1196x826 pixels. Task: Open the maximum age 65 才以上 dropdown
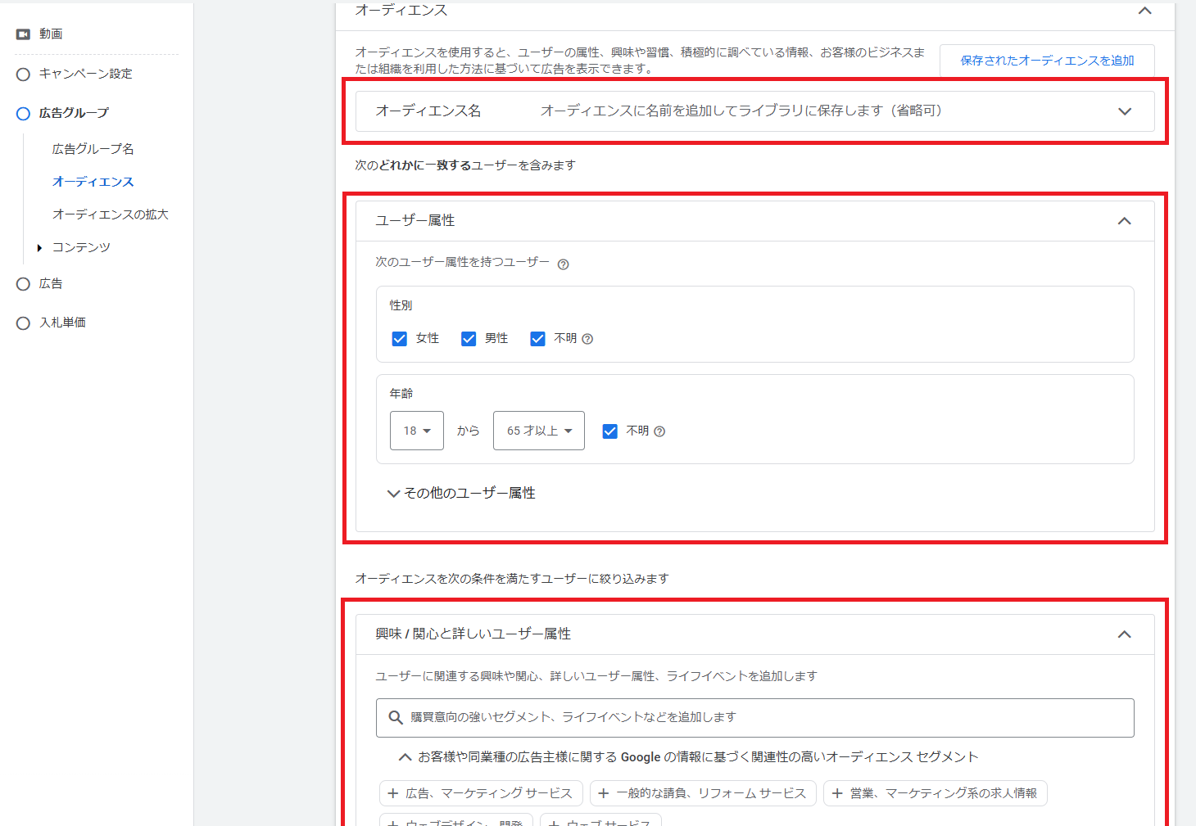pyautogui.click(x=539, y=431)
